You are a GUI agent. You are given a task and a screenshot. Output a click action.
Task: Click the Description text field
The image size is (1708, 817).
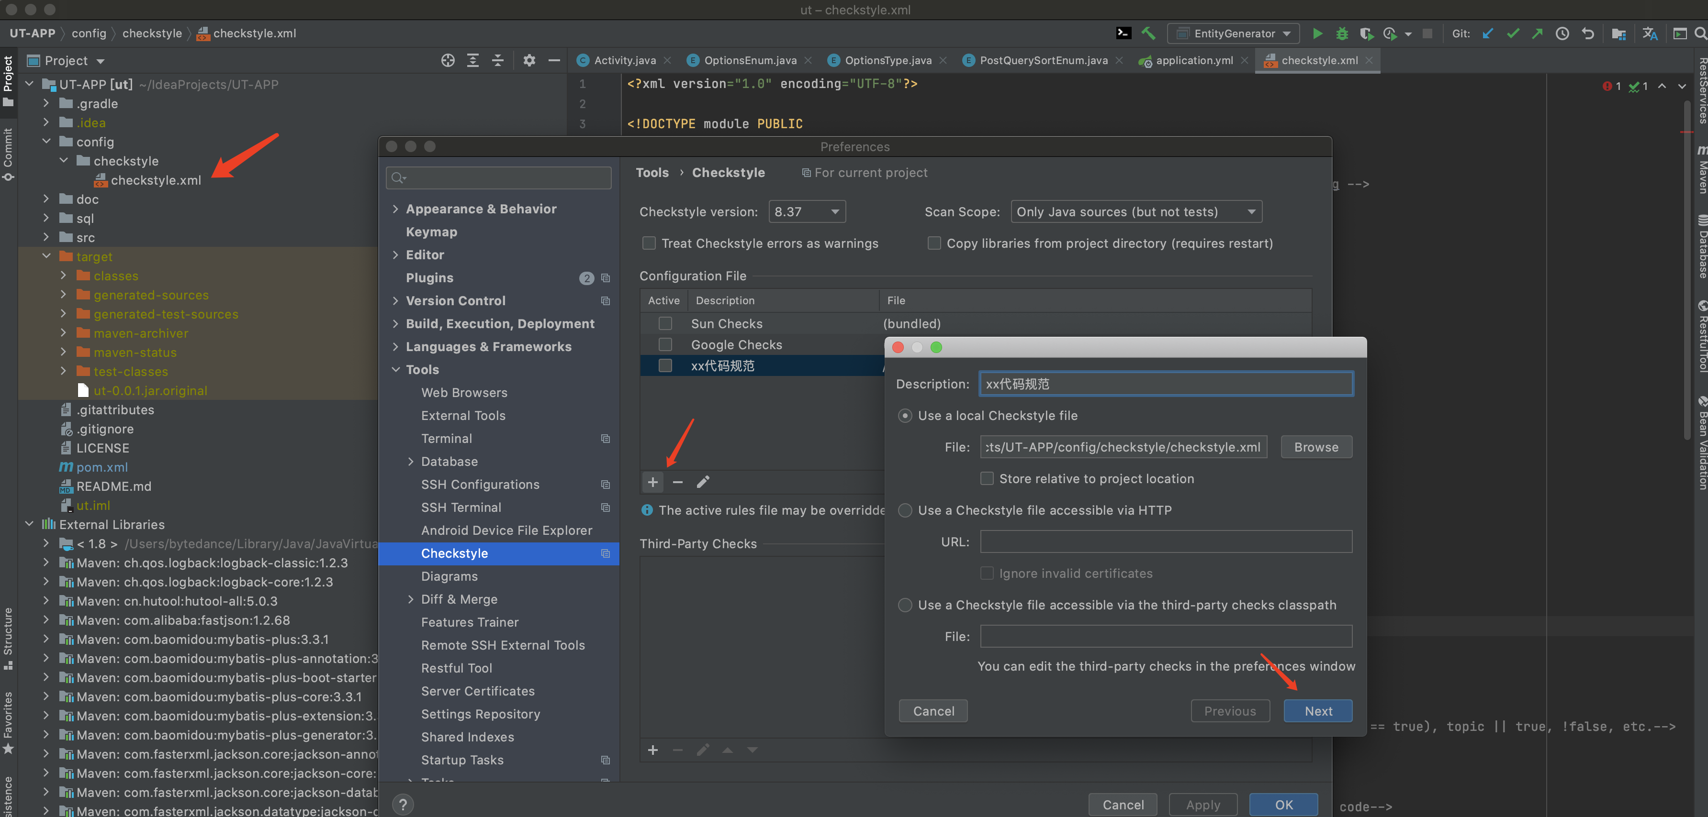[1166, 384]
